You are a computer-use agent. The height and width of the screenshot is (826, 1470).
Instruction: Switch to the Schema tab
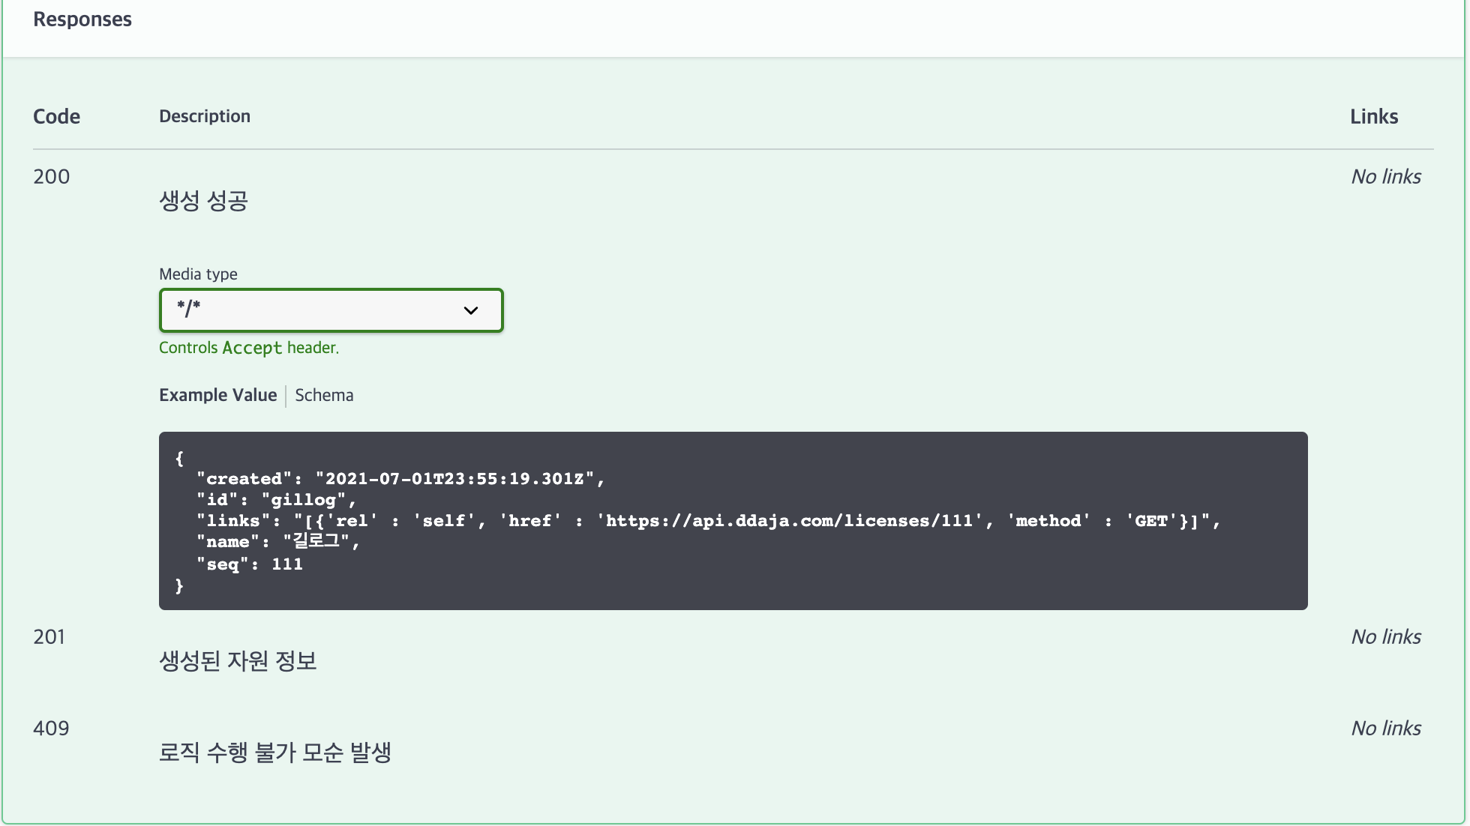(324, 395)
